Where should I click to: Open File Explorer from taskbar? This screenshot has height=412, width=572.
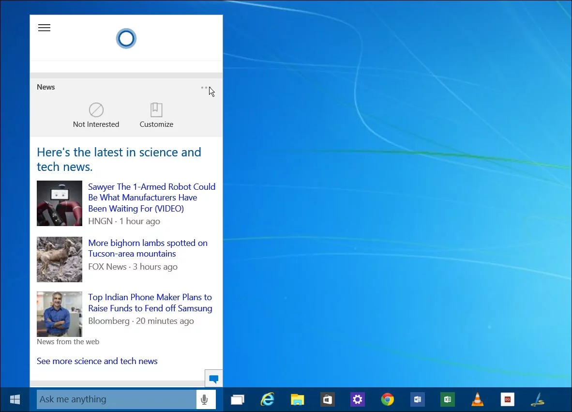pyautogui.click(x=297, y=399)
